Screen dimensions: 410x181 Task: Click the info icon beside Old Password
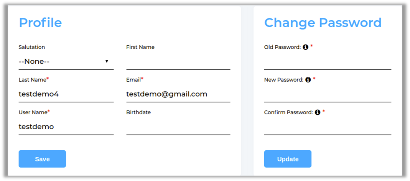pos(306,47)
